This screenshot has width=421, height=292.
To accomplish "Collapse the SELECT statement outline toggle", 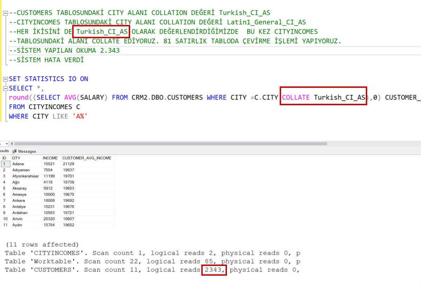I will point(5,88).
